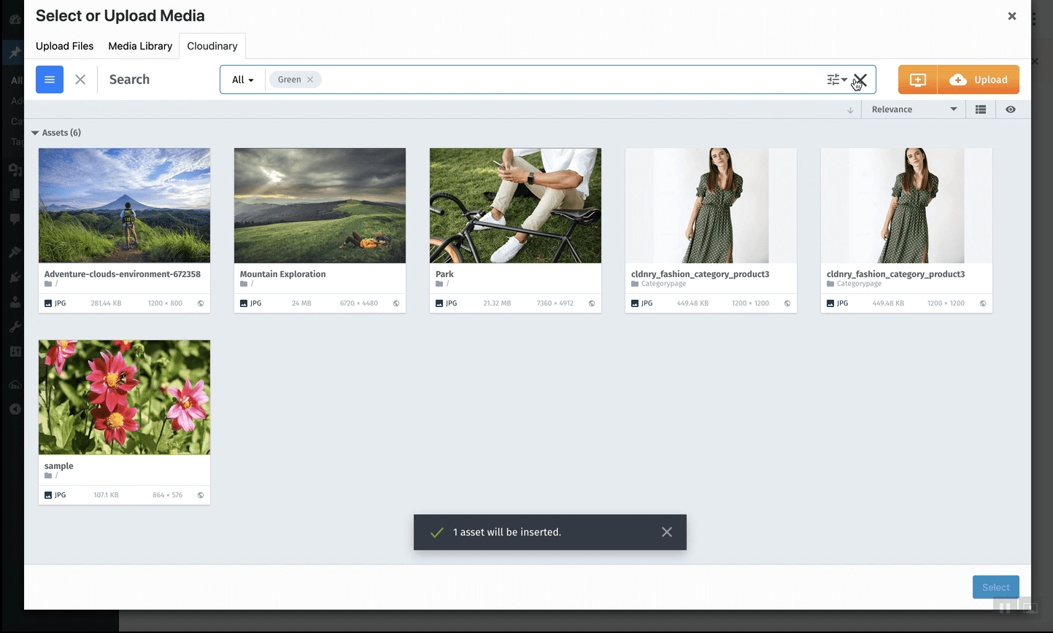Switch to Upload Files tab
The image size is (1053, 633).
click(65, 46)
